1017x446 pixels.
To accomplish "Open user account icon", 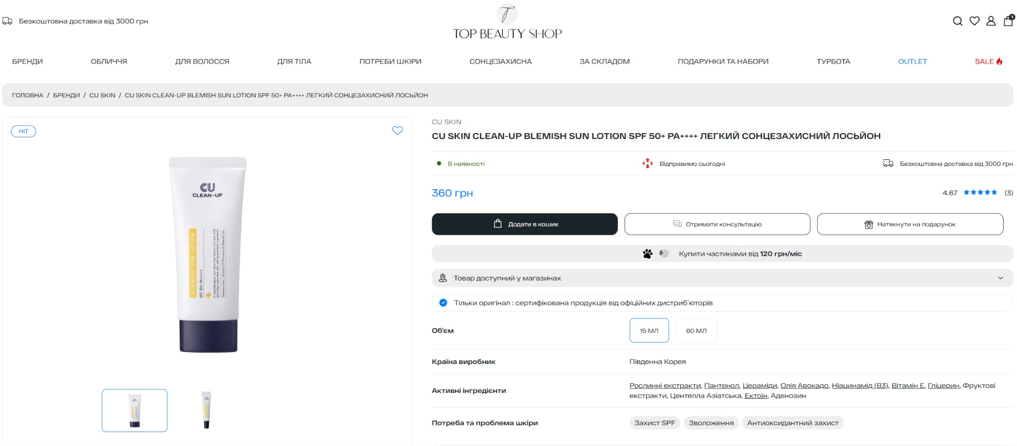I will pyautogui.click(x=991, y=21).
